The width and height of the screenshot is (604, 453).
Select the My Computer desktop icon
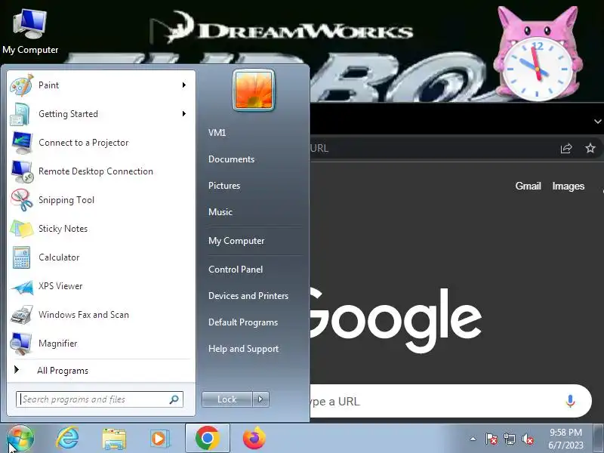pyautogui.click(x=30, y=32)
